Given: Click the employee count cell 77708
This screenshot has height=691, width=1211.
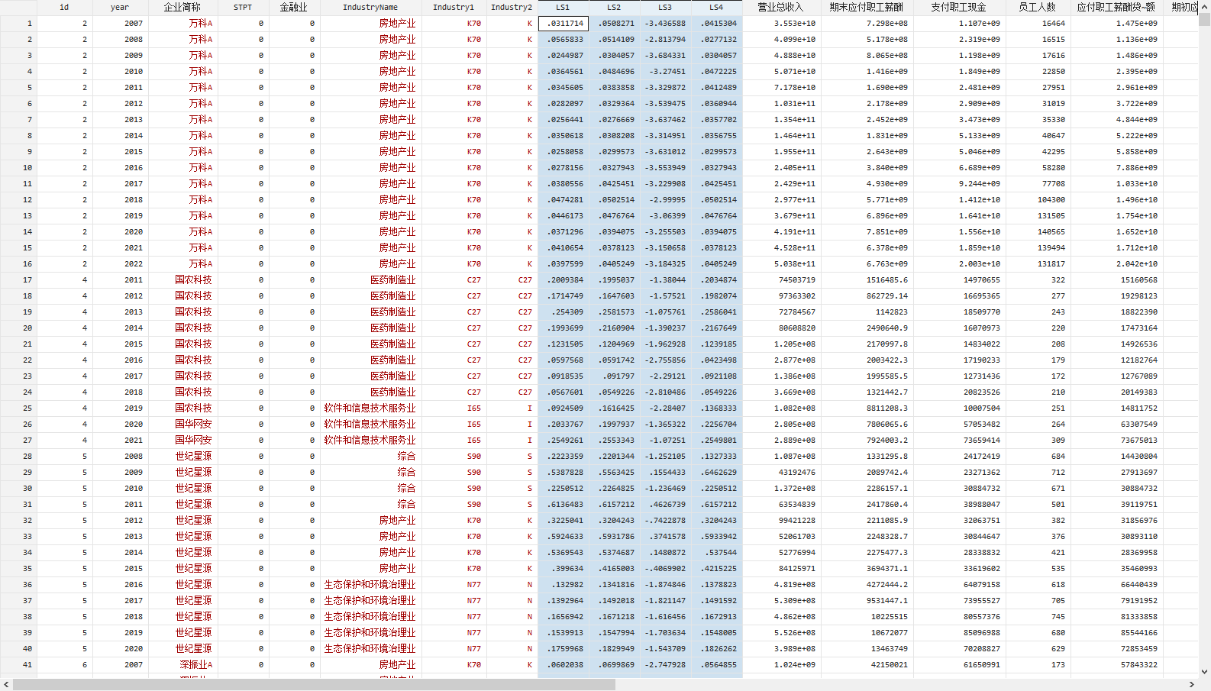Looking at the screenshot, I should (x=1038, y=184).
